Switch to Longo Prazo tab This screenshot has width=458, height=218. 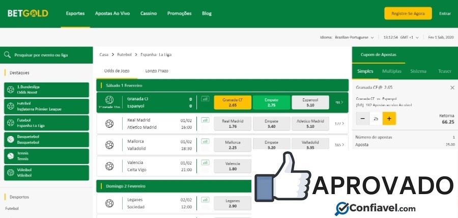tap(157, 71)
